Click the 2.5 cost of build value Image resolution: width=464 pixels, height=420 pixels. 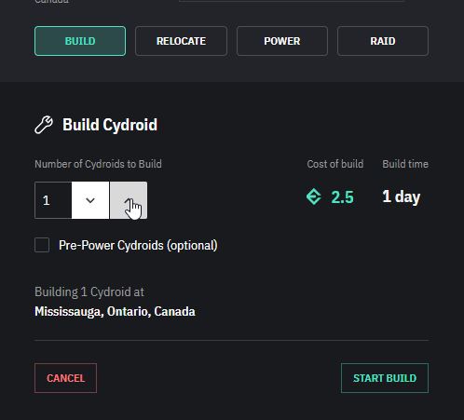342,197
